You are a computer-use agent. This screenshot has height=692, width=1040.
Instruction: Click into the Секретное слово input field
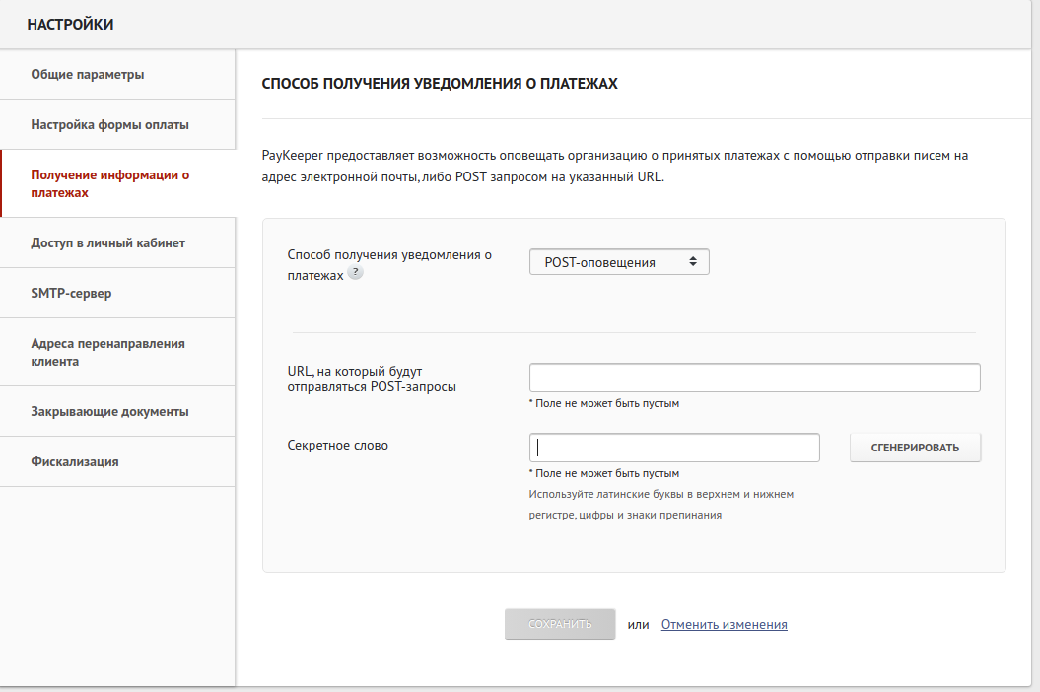coord(674,448)
